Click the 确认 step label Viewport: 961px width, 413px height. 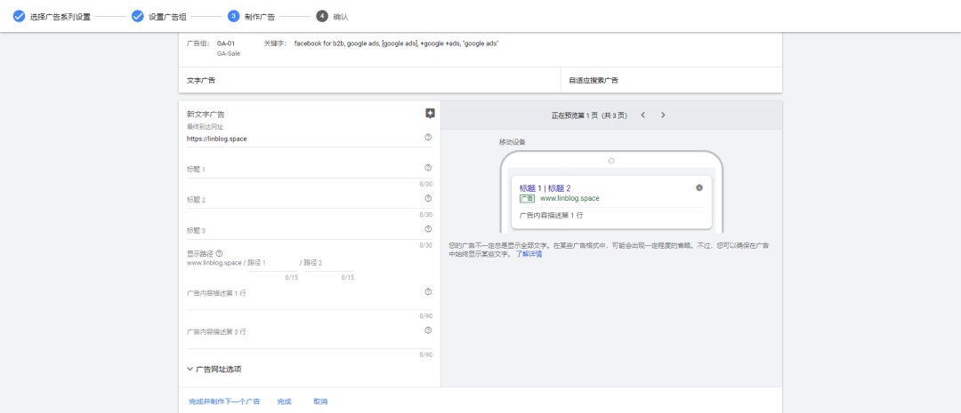pyautogui.click(x=341, y=17)
